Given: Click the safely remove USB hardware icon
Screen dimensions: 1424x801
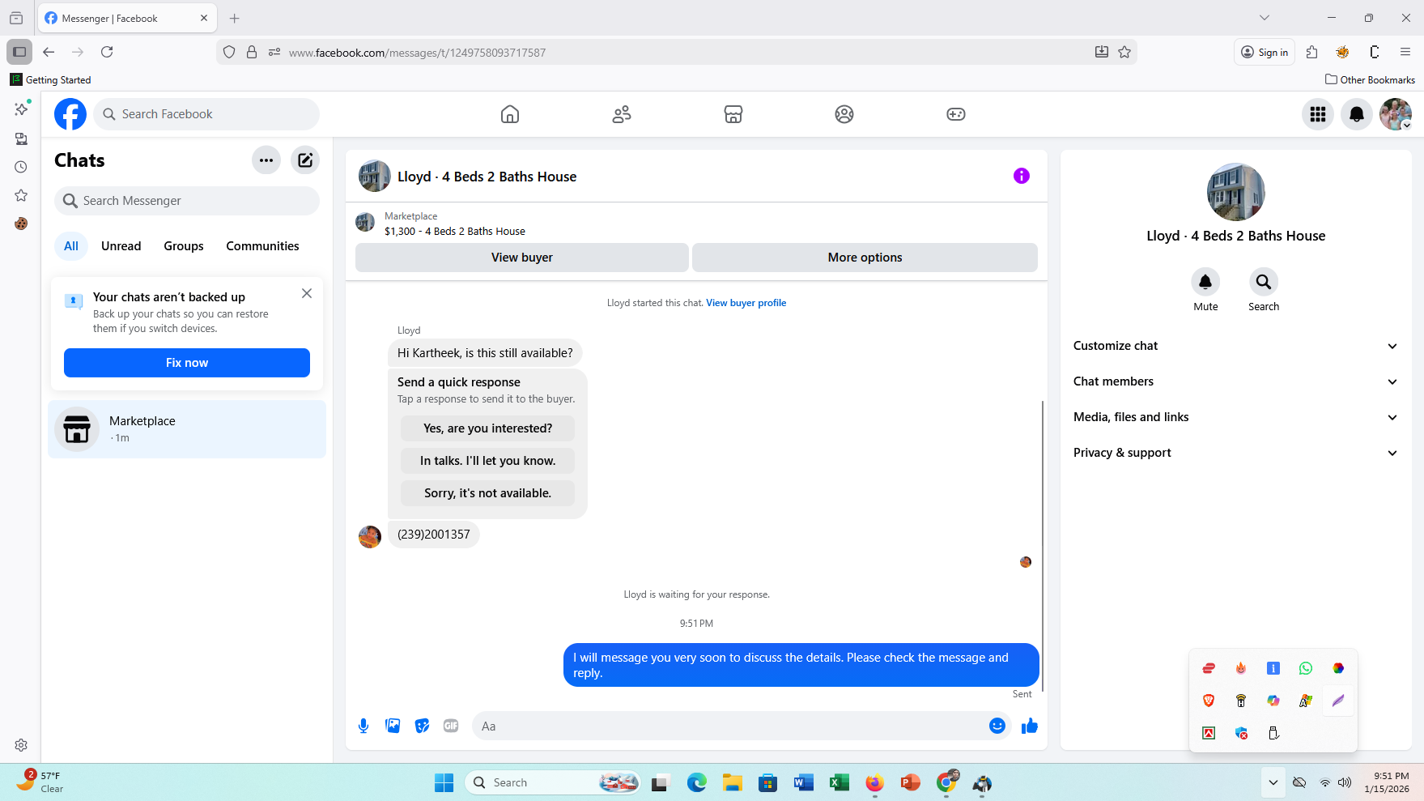Looking at the screenshot, I should (x=1273, y=733).
